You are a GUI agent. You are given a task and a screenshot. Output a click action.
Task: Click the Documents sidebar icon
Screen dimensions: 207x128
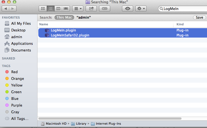click(x=7, y=50)
